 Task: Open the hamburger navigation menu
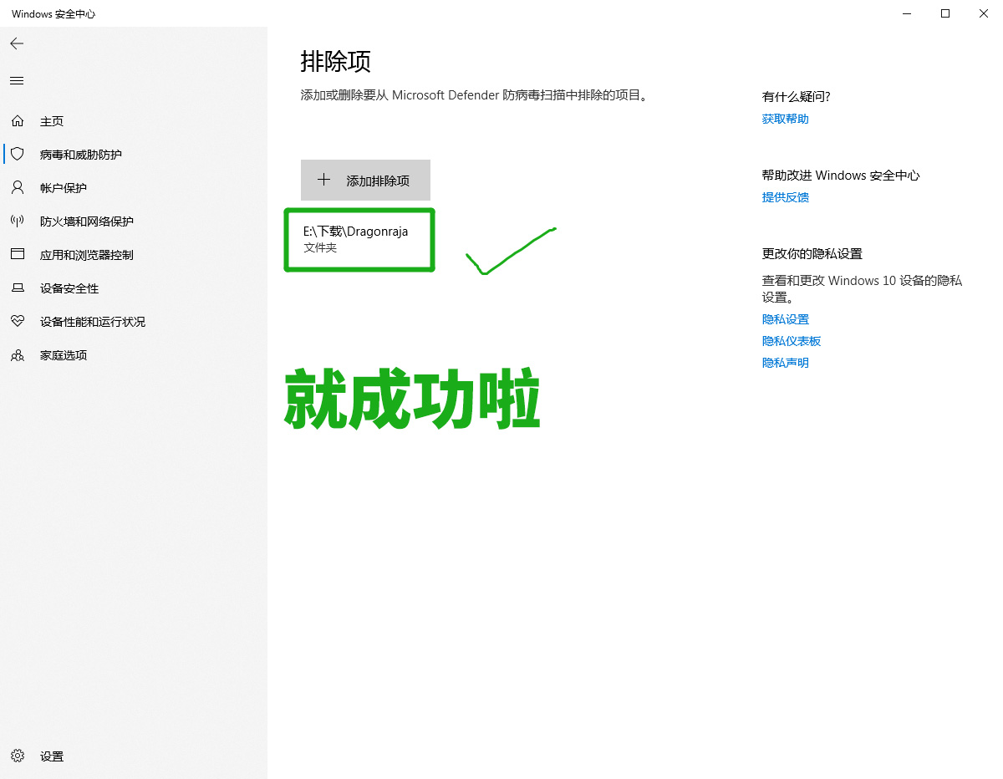tap(17, 80)
